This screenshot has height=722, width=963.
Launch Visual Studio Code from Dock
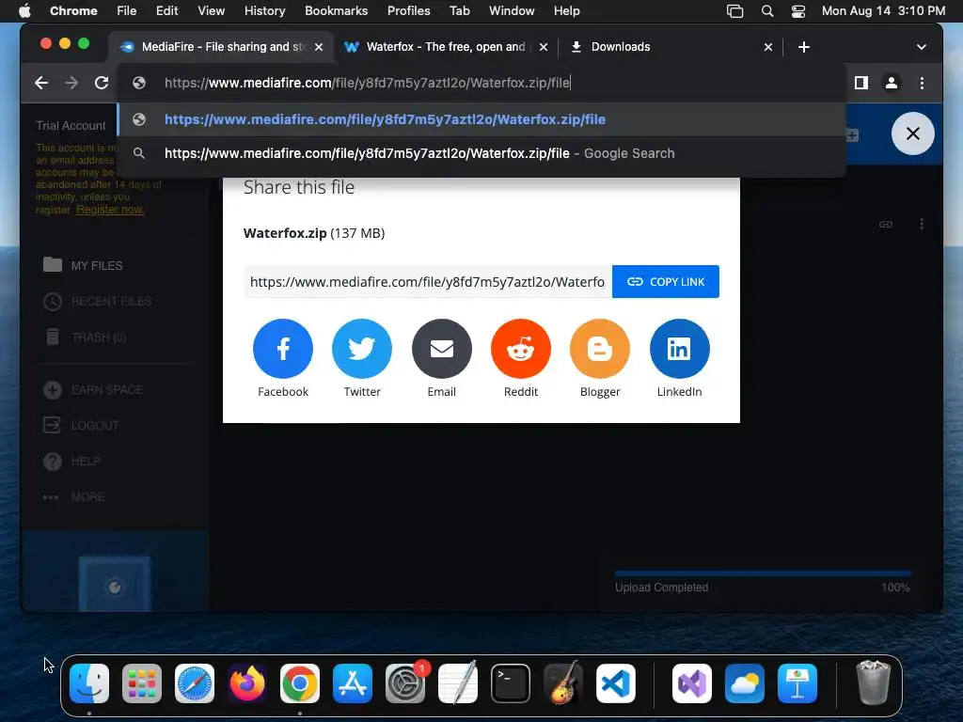pyautogui.click(x=616, y=683)
